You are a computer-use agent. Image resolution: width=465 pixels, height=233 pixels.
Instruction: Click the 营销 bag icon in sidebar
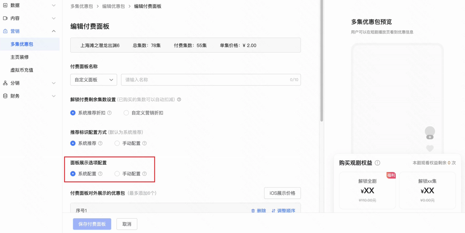(5, 31)
